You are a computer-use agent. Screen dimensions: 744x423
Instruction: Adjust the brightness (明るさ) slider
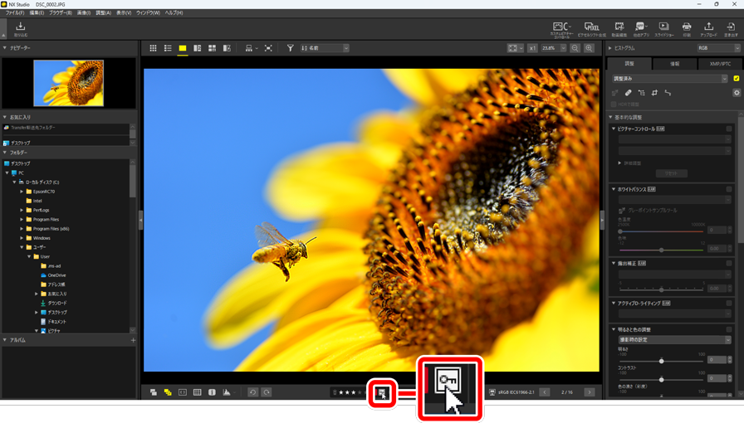(x=662, y=361)
